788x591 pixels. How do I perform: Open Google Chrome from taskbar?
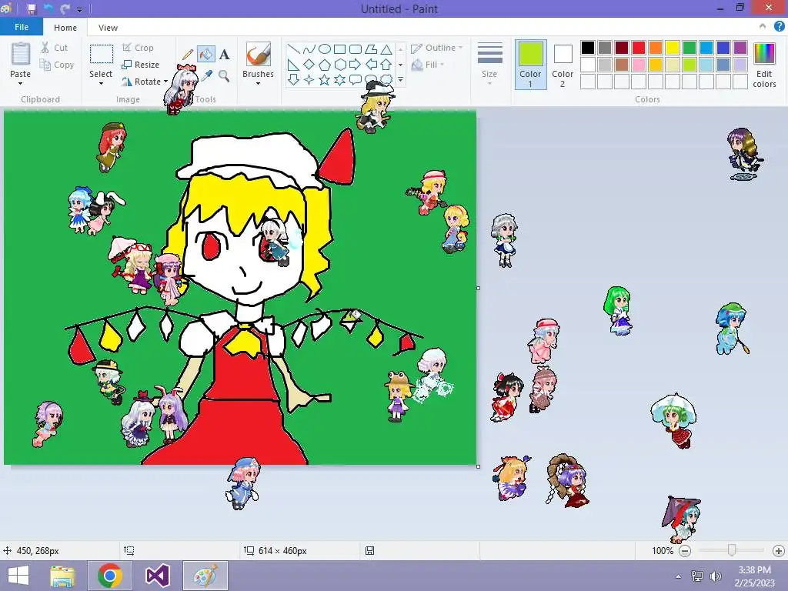[x=110, y=576]
